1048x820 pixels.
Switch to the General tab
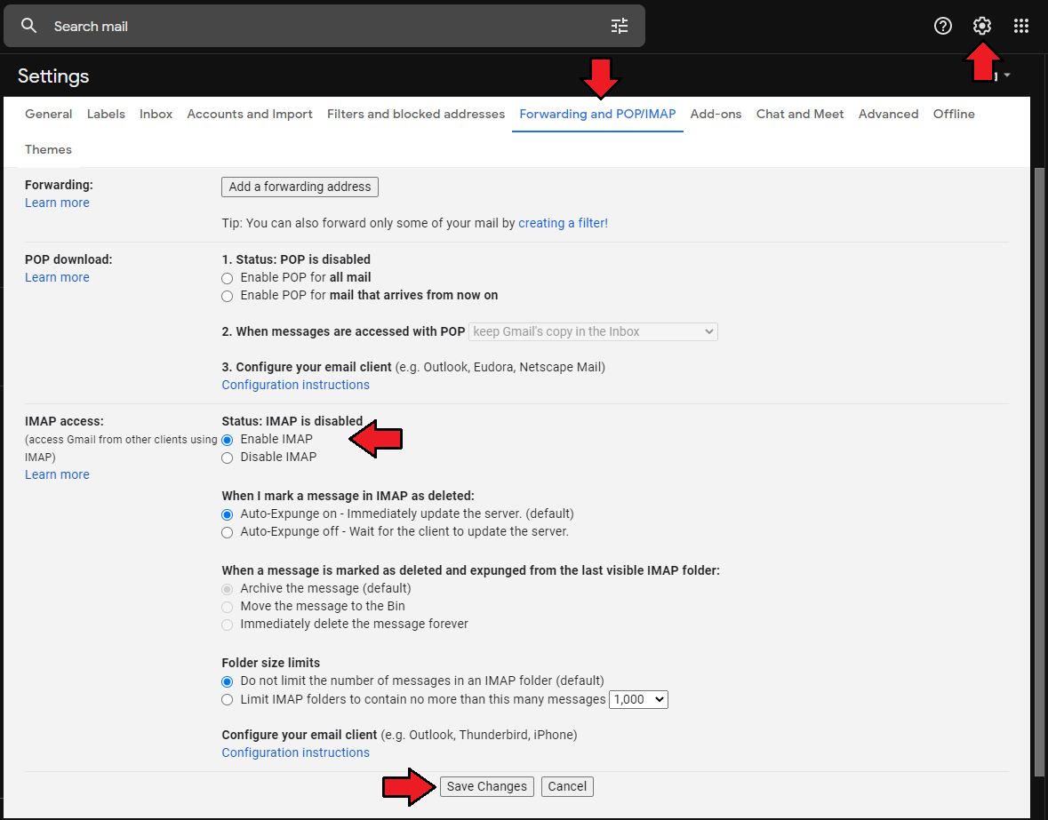click(48, 115)
